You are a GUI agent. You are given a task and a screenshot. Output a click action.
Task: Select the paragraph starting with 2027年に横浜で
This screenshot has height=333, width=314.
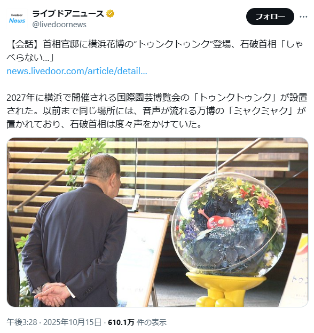(157, 110)
